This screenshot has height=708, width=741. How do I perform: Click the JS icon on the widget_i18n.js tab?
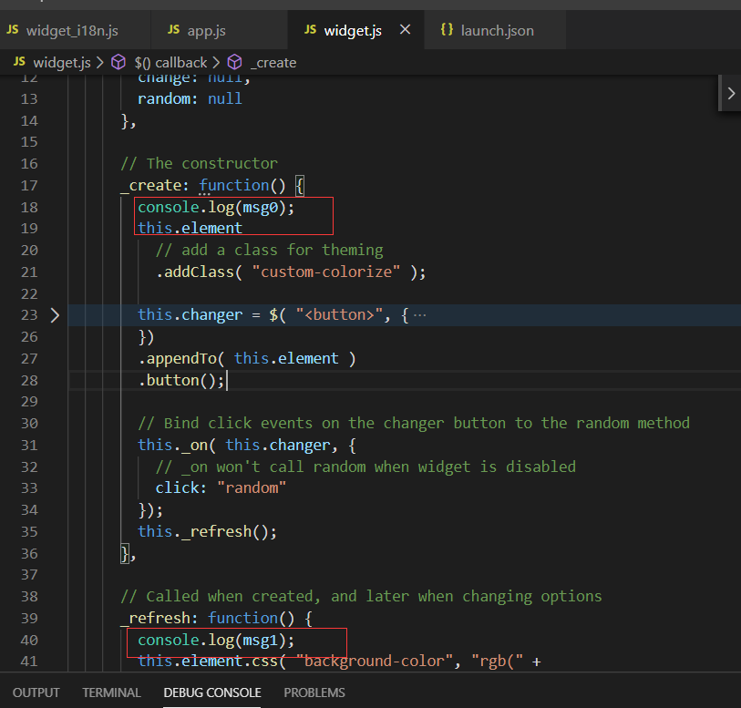(13, 30)
